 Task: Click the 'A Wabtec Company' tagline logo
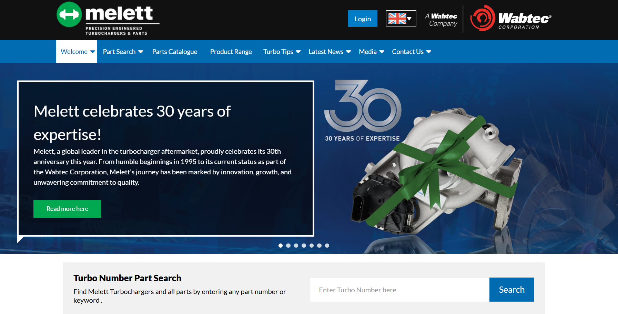click(443, 20)
